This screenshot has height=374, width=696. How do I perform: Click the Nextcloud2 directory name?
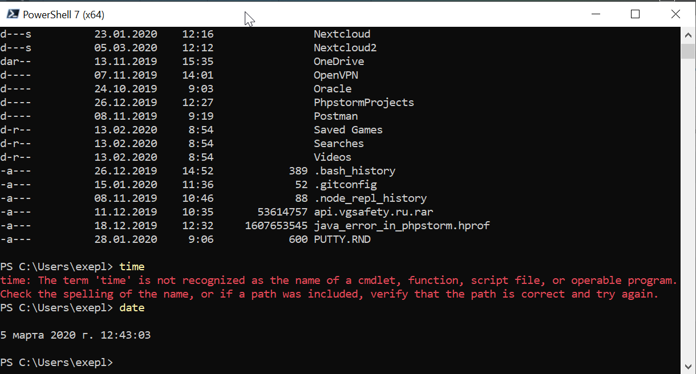pyautogui.click(x=345, y=48)
